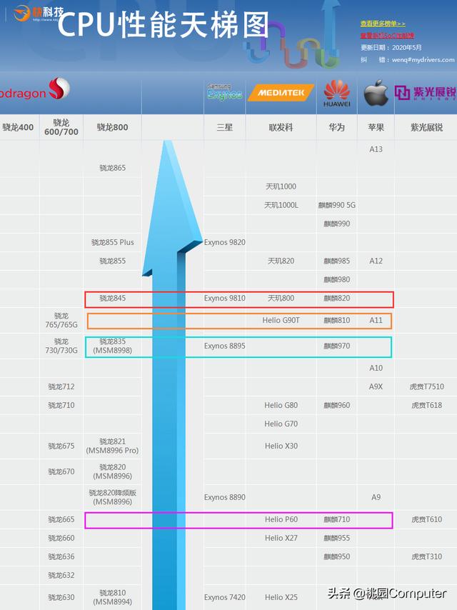This screenshot has width=457, height=610.
Task: Click the Exynos 9820 entry
Action: (225, 242)
